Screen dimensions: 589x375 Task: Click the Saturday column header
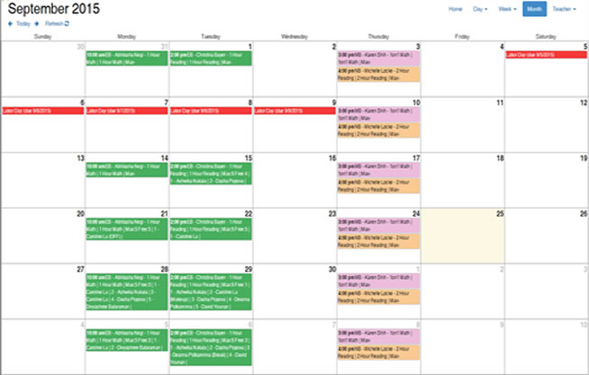pyautogui.click(x=546, y=37)
